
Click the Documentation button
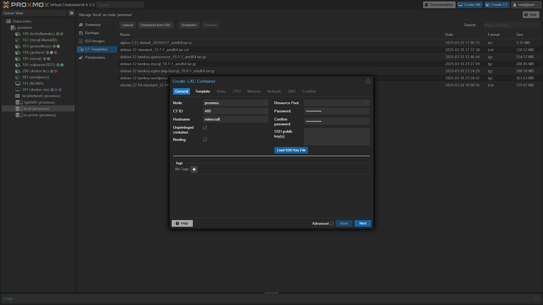pos(439,5)
